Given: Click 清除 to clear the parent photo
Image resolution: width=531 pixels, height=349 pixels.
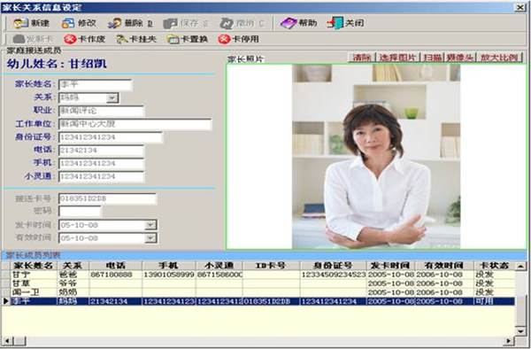Looking at the screenshot, I should click(x=362, y=58).
